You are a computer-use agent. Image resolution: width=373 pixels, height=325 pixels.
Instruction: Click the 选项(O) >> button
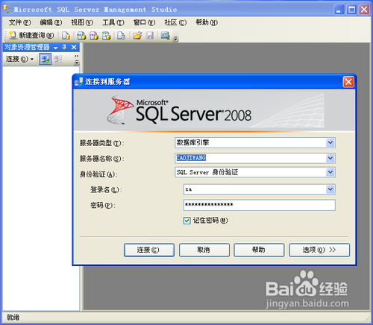(319, 250)
